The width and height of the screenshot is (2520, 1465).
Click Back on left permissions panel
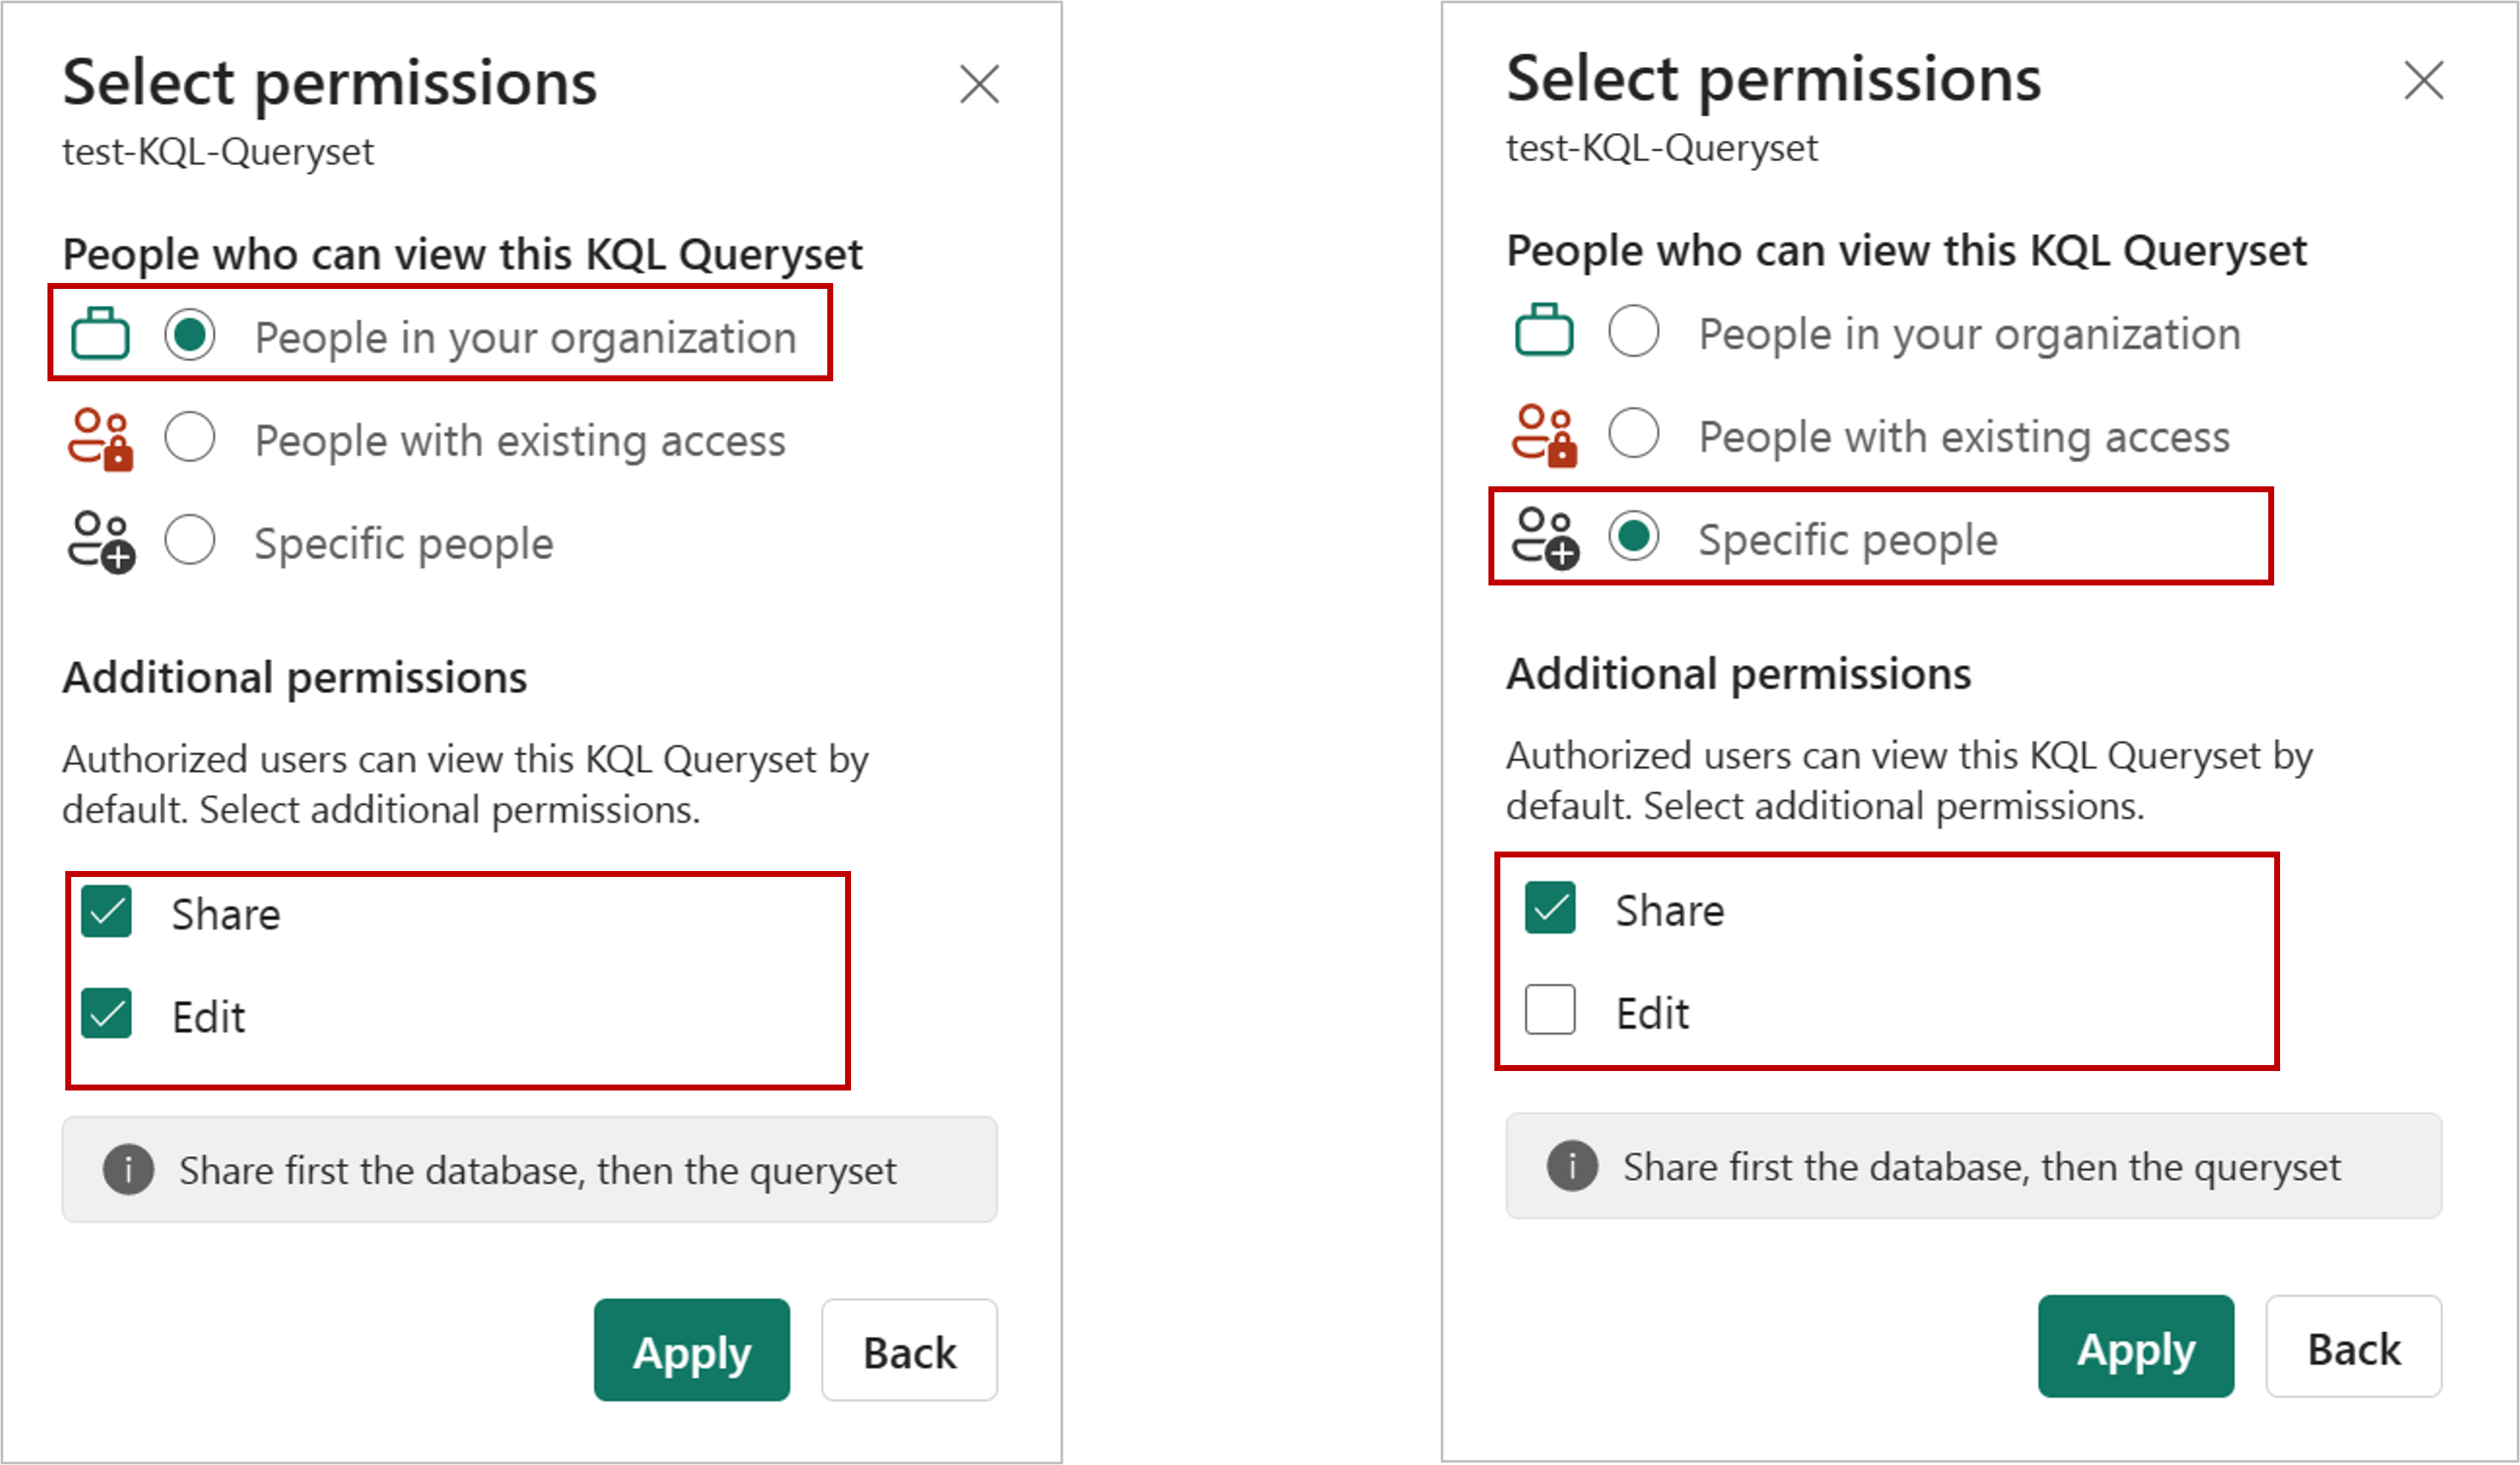(910, 1351)
